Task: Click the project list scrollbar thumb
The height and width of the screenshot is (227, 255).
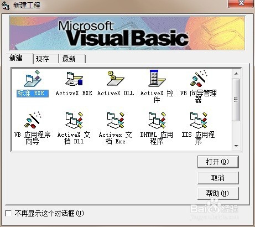Action: (x=236, y=100)
